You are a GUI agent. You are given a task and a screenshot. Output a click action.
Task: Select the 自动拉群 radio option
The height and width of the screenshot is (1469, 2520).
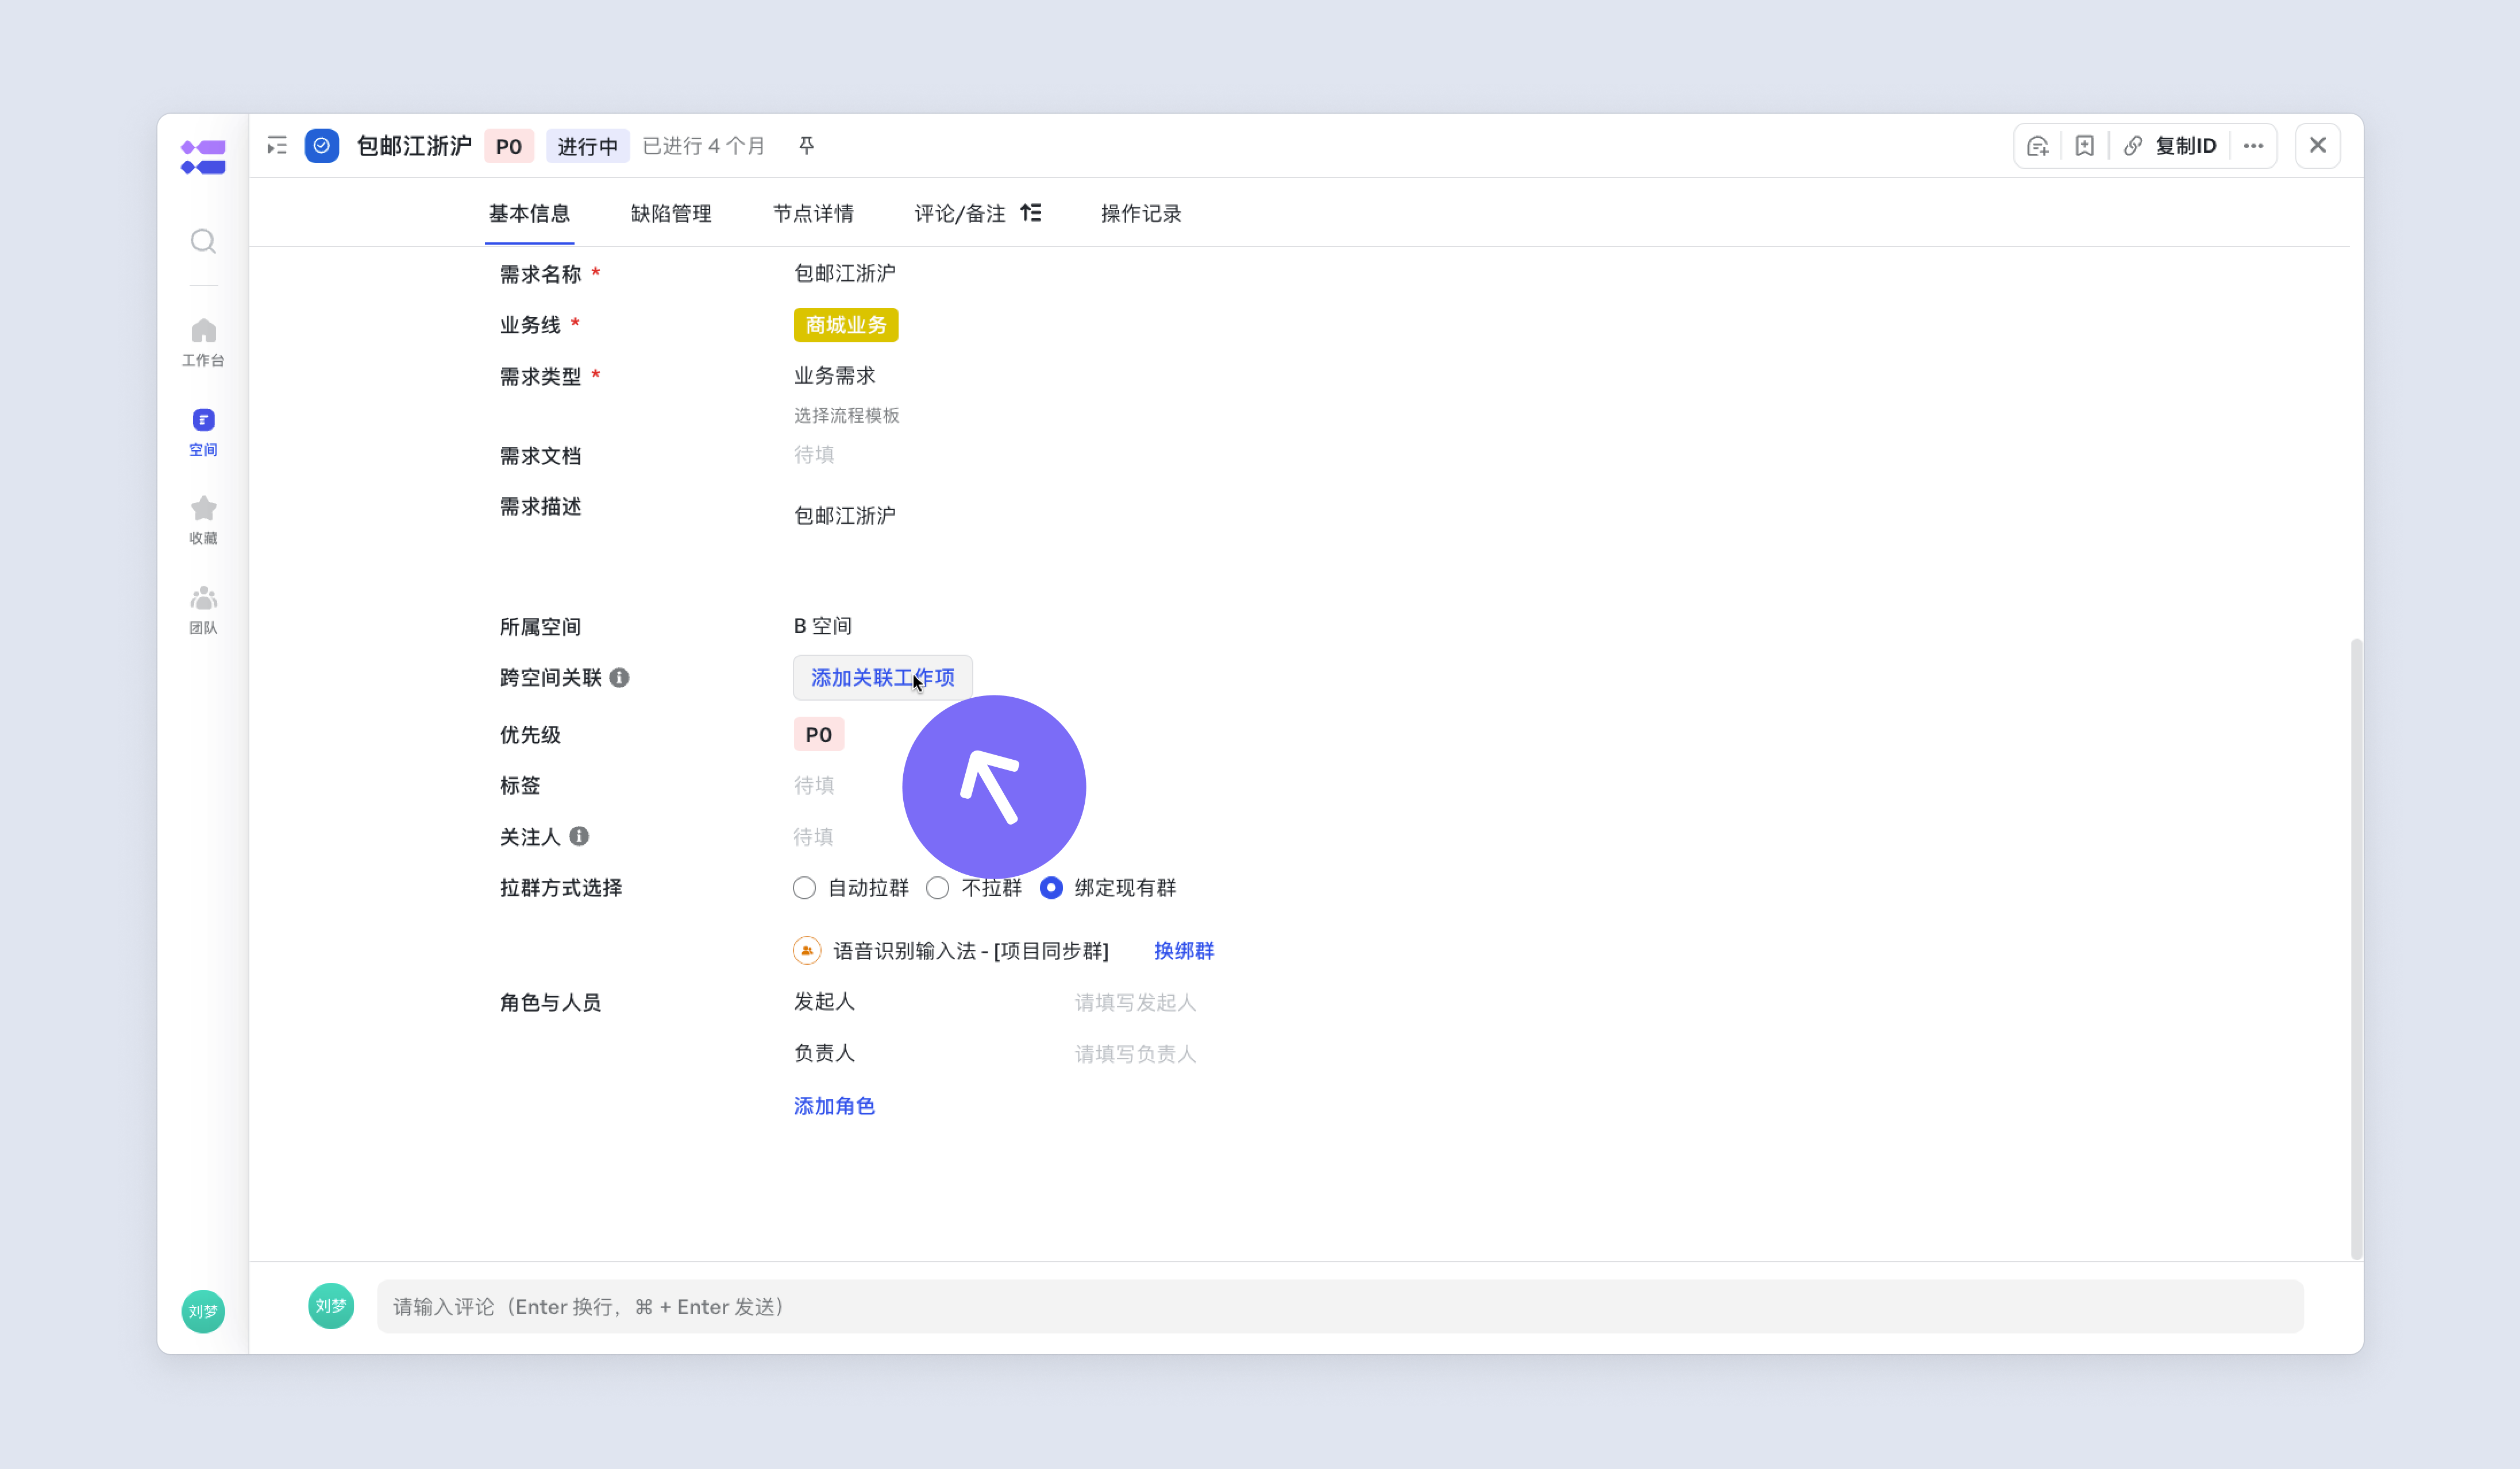click(x=804, y=887)
